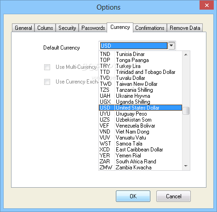This screenshot has width=217, height=212.
Task: Pick VUV Vanuatu Vatu
Action: click(x=140, y=138)
